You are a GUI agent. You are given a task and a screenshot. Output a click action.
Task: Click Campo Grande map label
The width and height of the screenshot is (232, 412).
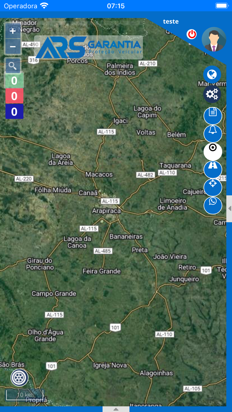coord(54,293)
